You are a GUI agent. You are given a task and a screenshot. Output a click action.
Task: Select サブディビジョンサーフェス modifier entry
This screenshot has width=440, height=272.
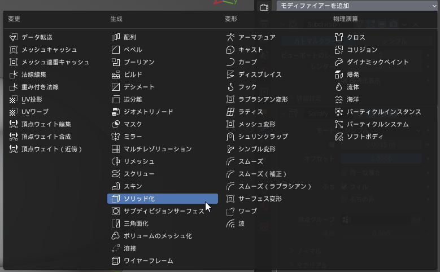click(x=164, y=211)
